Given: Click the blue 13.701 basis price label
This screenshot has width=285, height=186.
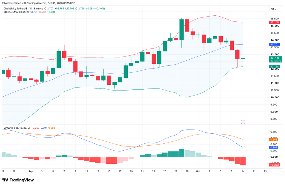Looking at the screenshot, I should point(274,45).
